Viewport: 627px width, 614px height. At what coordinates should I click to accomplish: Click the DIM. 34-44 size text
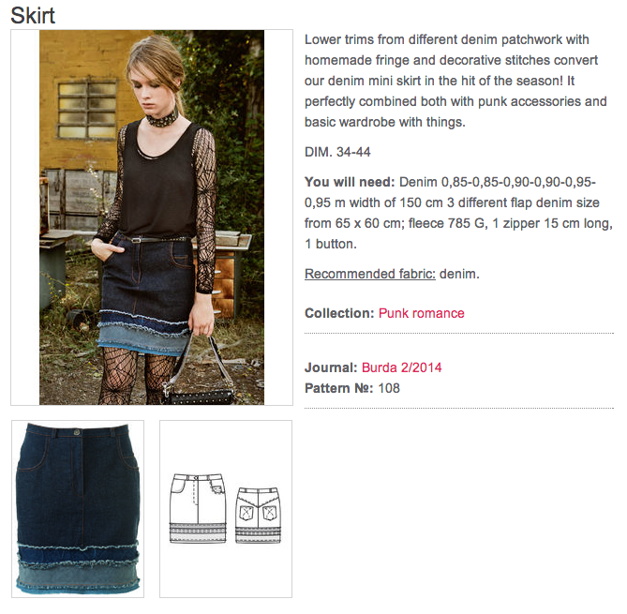(337, 152)
